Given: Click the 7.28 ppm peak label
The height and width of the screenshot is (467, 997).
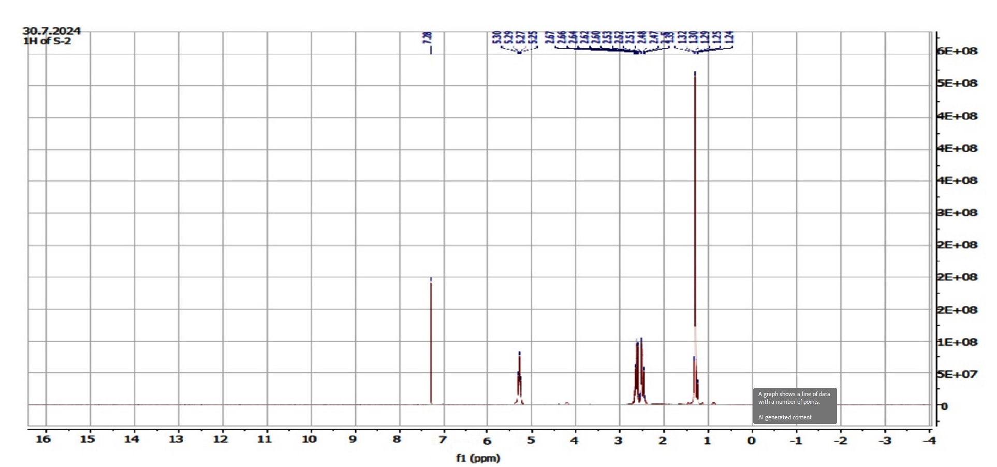Looking at the screenshot, I should point(427,37).
